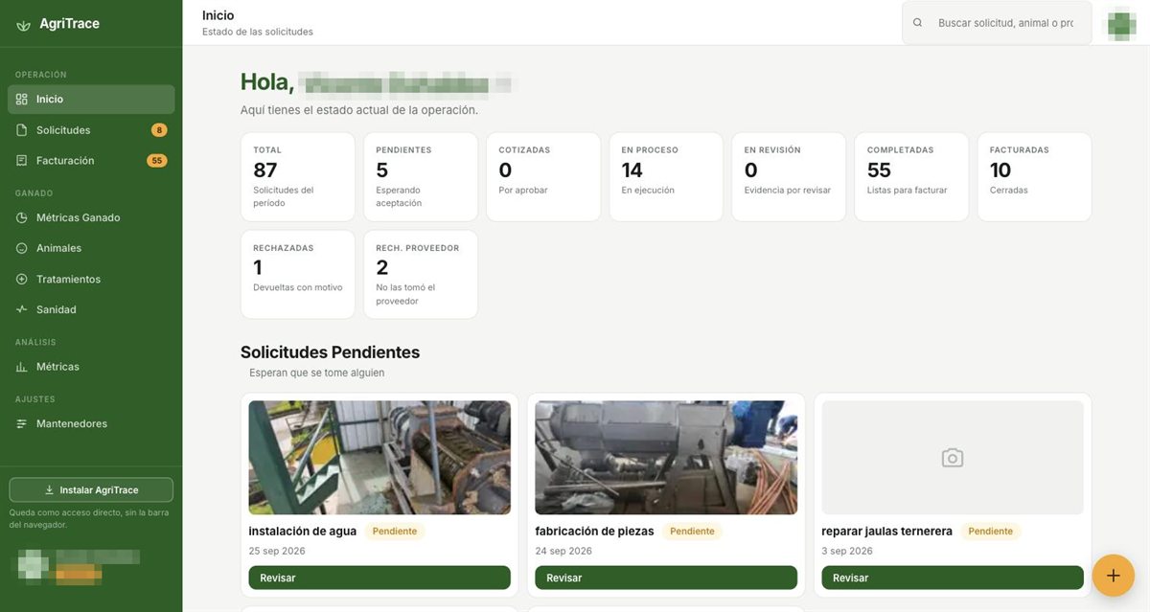Open Mantenedores under Ajustes
This screenshot has width=1150, height=612.
[x=91, y=424]
